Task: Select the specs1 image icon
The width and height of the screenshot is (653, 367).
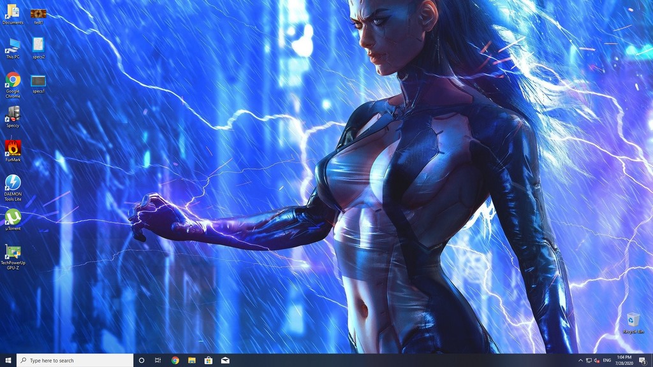Action: 38,85
